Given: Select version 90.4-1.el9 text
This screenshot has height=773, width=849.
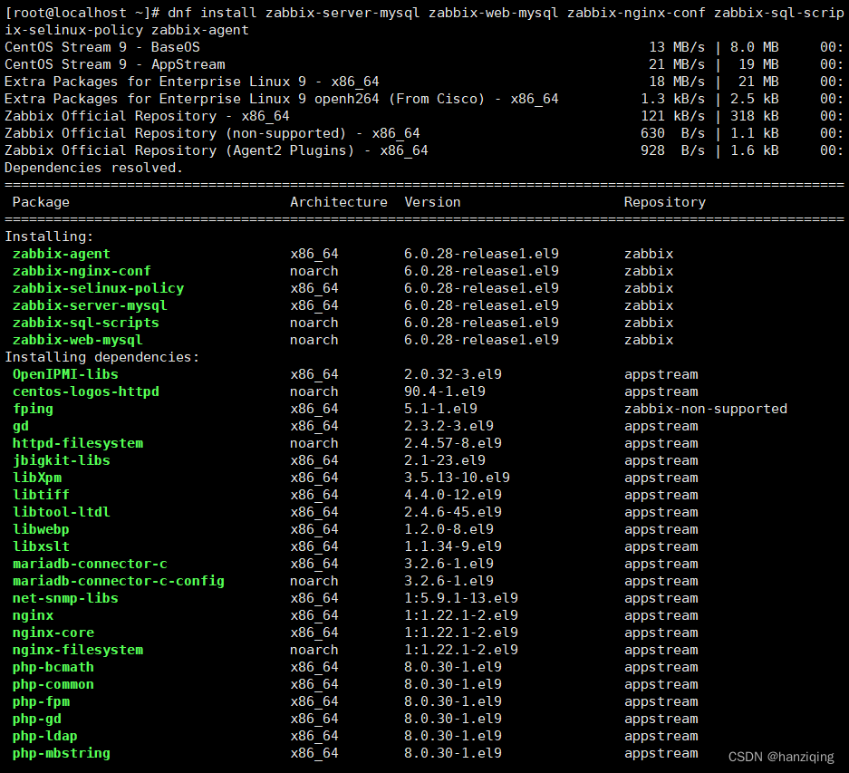Looking at the screenshot, I should click(445, 391).
